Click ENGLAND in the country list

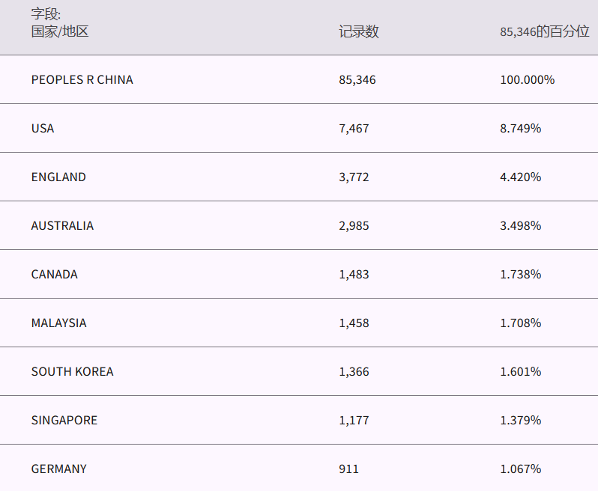pyautogui.click(x=58, y=177)
